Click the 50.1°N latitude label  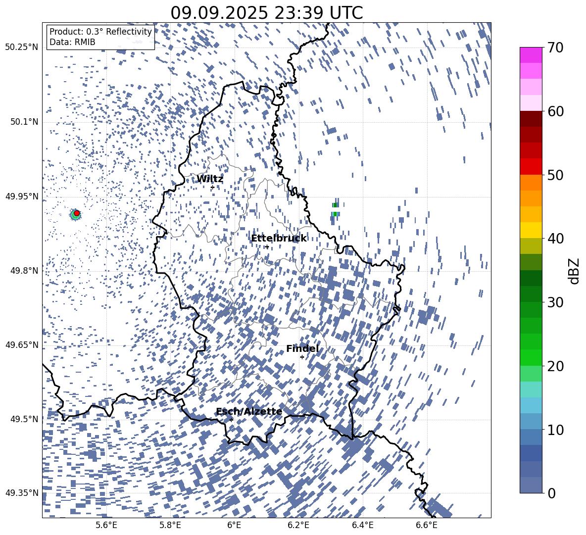25,122
